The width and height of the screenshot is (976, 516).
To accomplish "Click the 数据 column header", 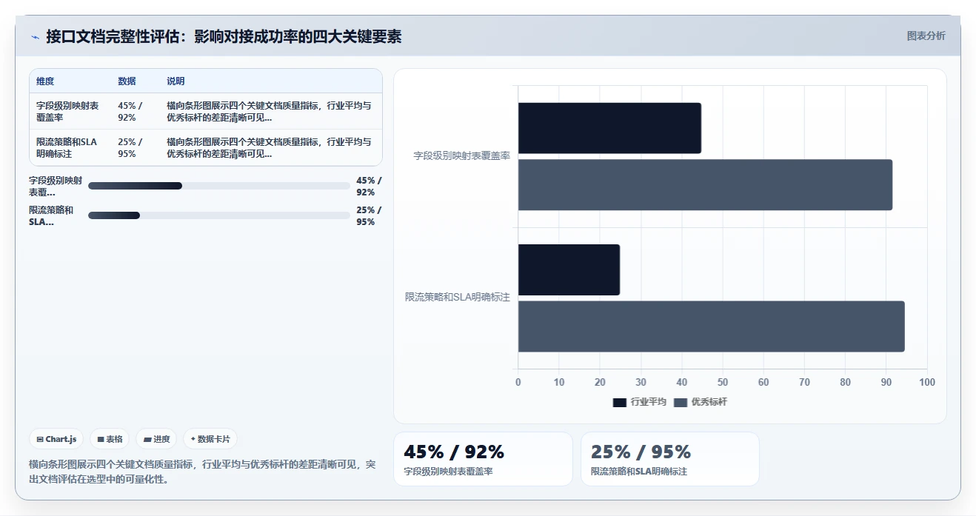I will pos(127,81).
